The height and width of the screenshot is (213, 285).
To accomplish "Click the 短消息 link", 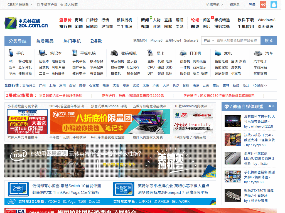I will tap(234, 5).
